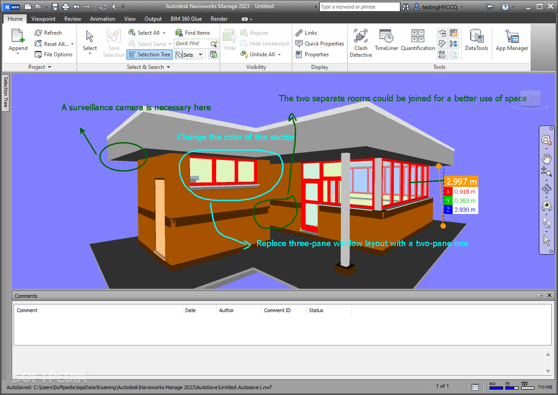Expand the Project panel title arrow
The height and width of the screenshot is (395, 558).
50,67
